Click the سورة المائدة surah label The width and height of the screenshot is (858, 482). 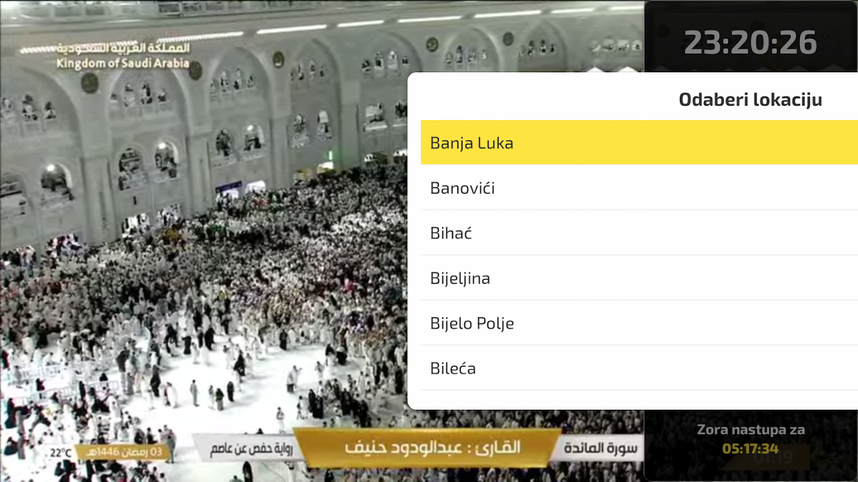point(602,448)
